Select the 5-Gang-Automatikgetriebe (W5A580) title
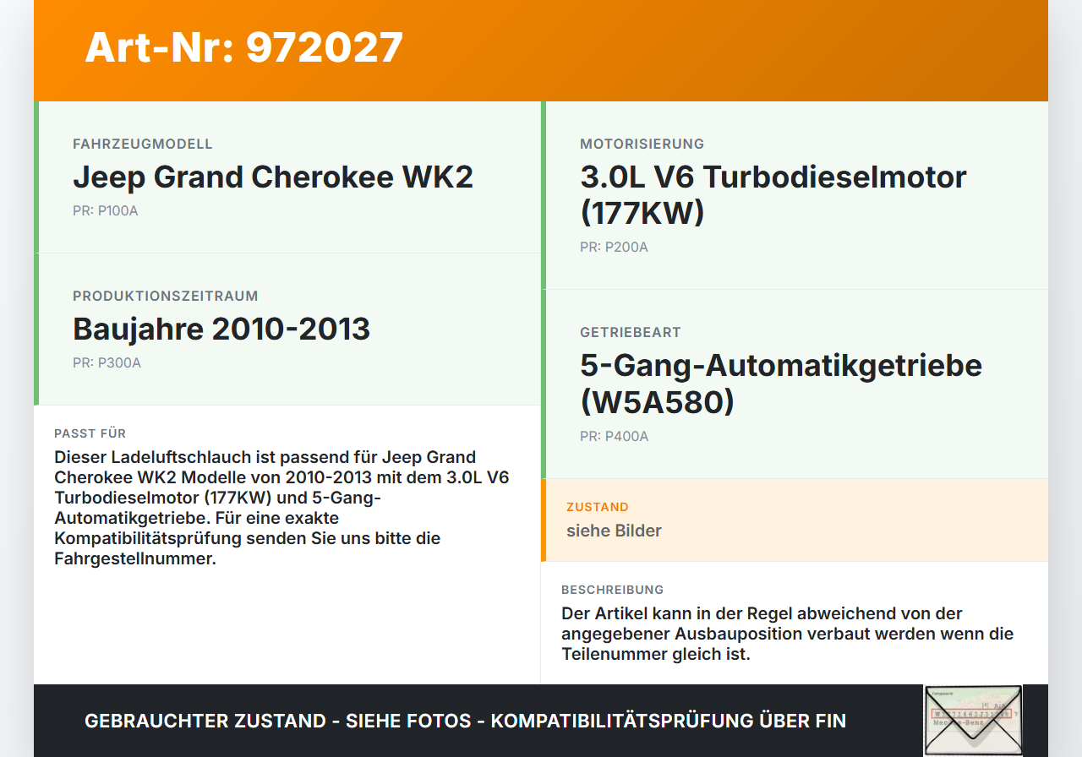The image size is (1082, 757). pos(780,382)
